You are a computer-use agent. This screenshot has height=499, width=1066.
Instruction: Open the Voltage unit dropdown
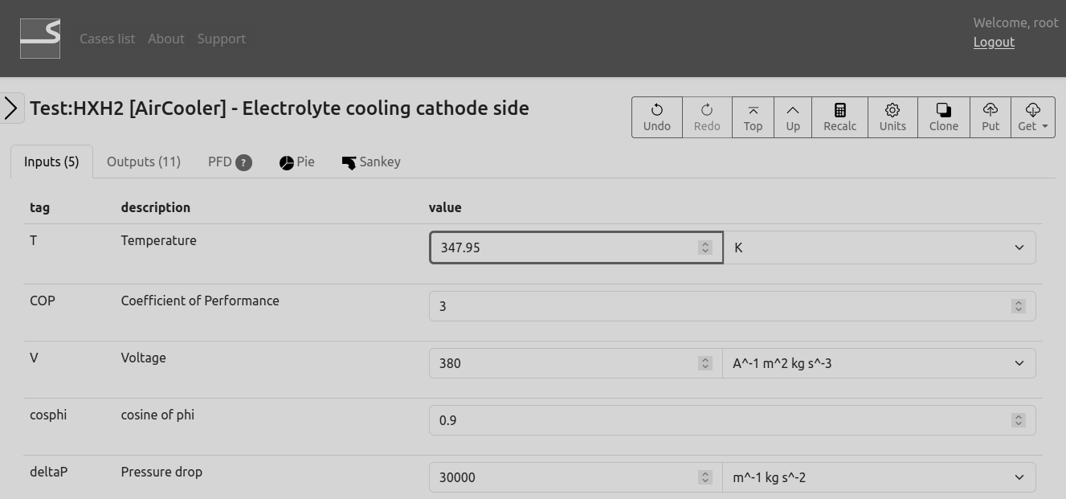point(879,363)
